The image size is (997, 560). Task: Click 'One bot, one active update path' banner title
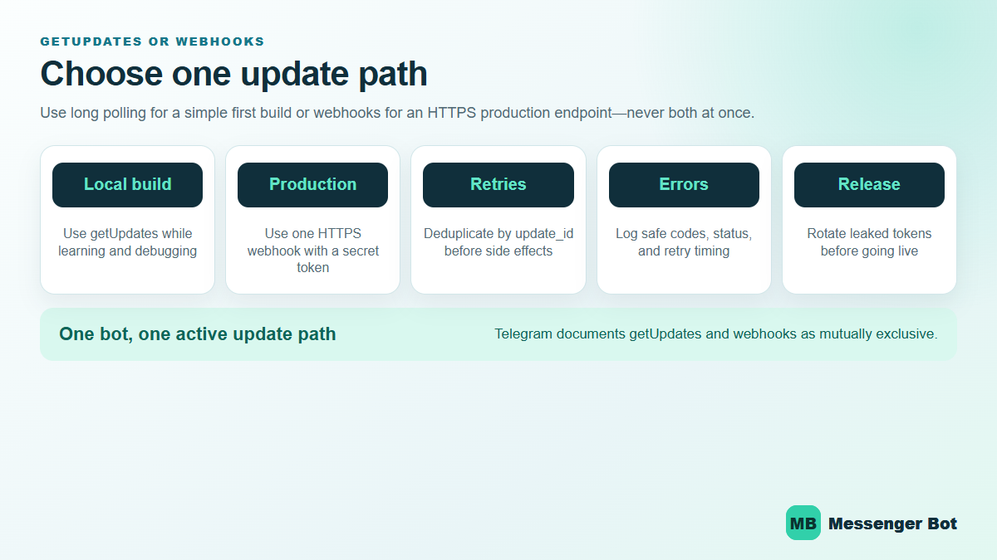pyautogui.click(x=198, y=334)
